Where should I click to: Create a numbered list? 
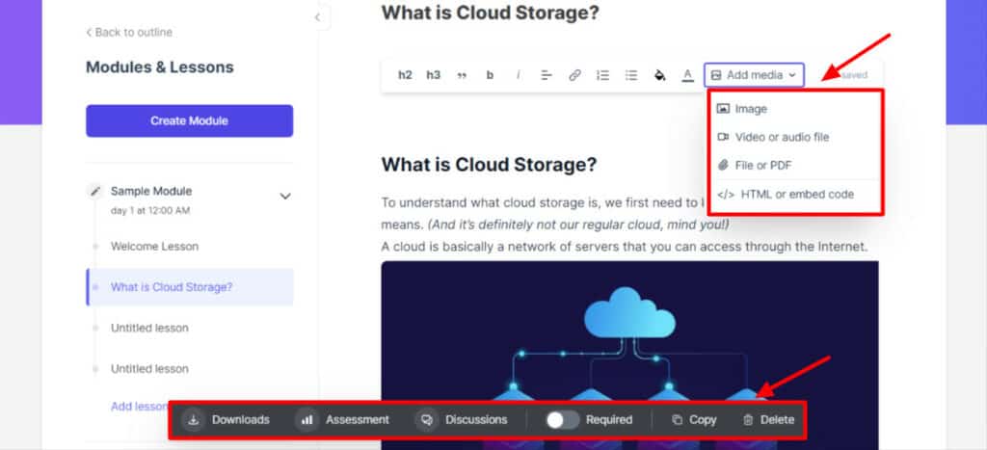pyautogui.click(x=602, y=75)
